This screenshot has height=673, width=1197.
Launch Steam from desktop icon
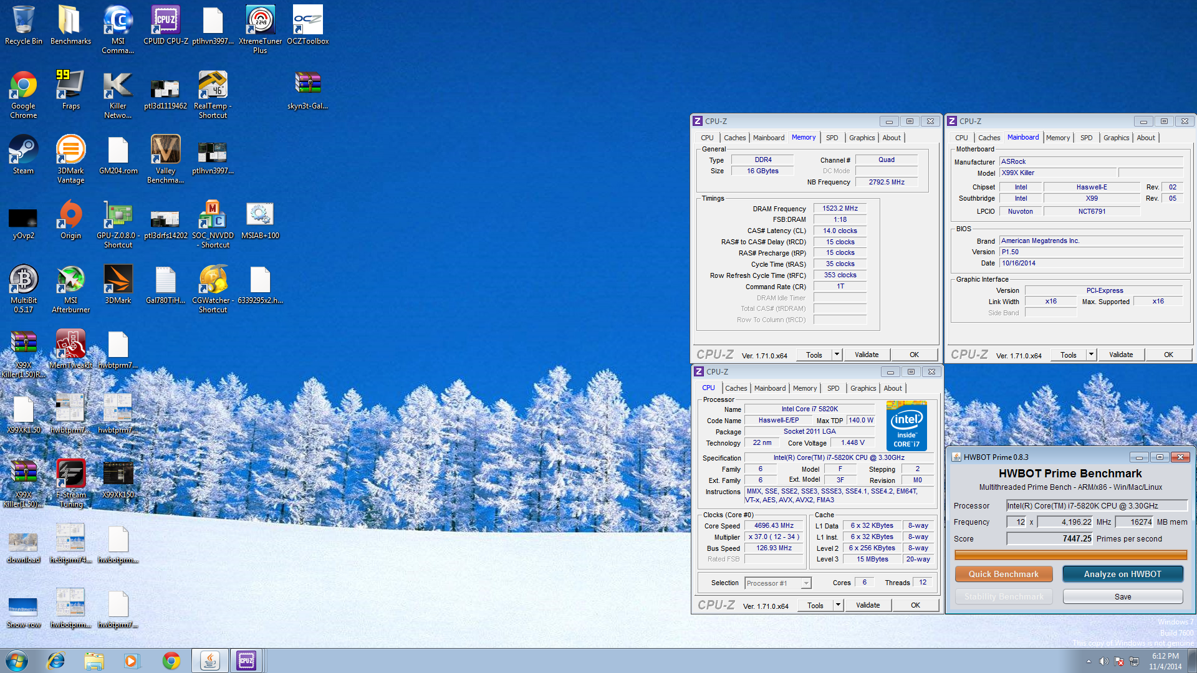coord(24,155)
